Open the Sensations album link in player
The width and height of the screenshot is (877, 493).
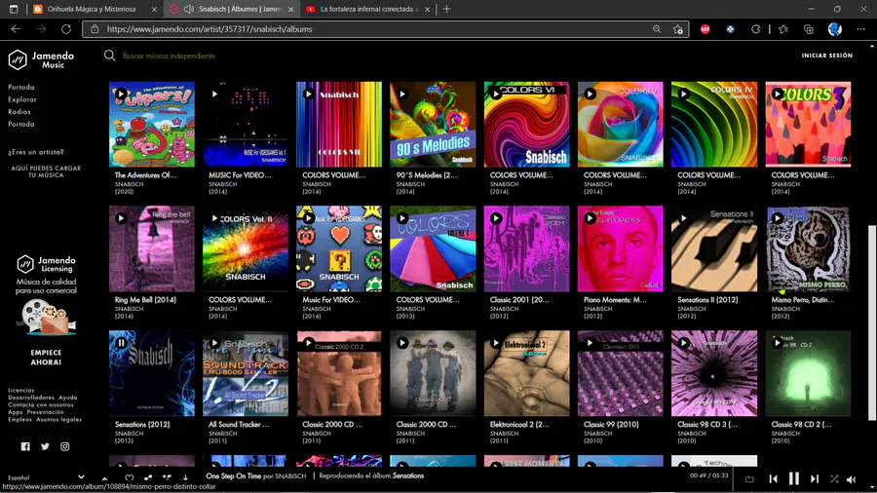pyautogui.click(x=407, y=476)
